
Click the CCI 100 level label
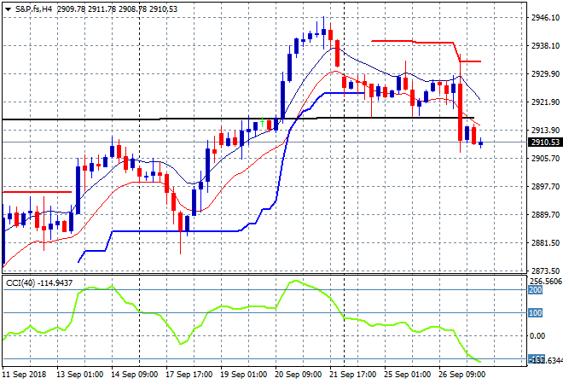pyautogui.click(x=535, y=313)
